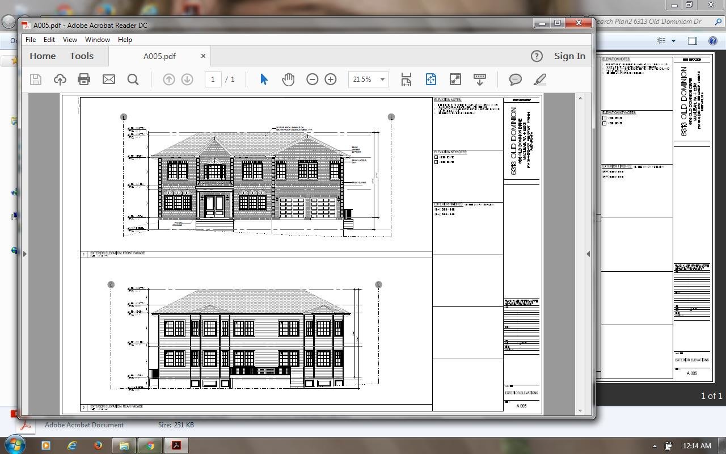The image size is (726, 454).
Task: Edit the page number field
Action: 213,79
